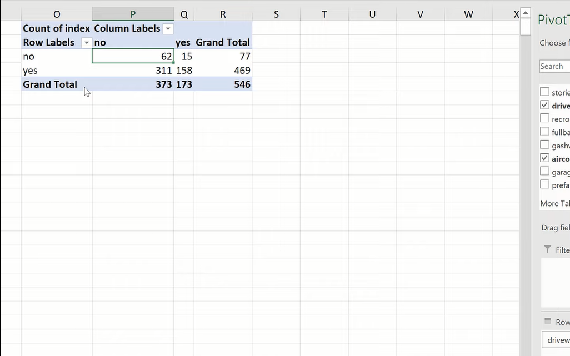Viewport: 570px width, 356px height.
Task: Select column S header
Action: click(x=276, y=14)
